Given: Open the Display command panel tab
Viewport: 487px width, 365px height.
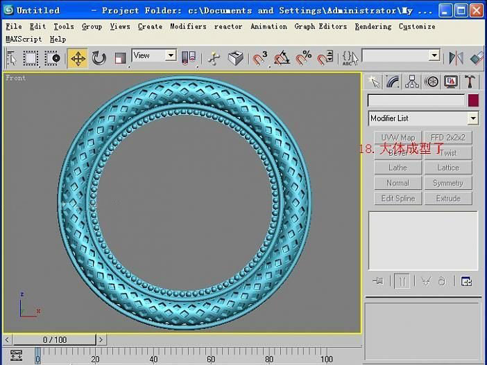Looking at the screenshot, I should tap(451, 82).
